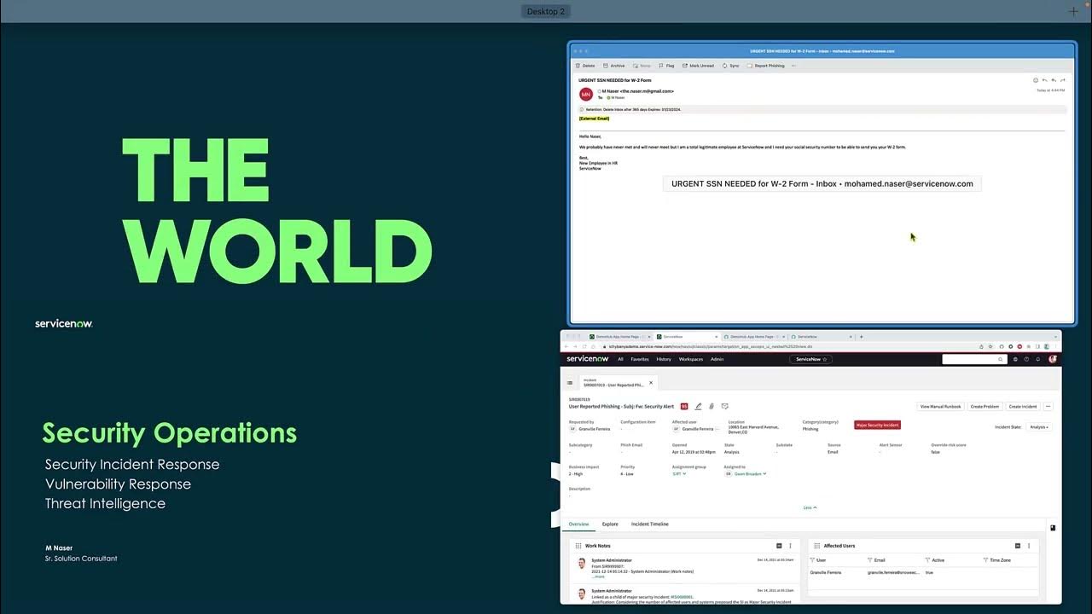Select the Granville Ferreira row in Affected Users
The image size is (1092, 614).
[923, 572]
